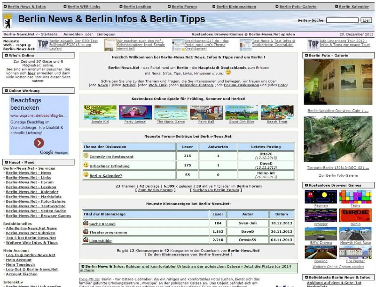
Task: Click the TOP icon next to the Udo Lindenberg tour
Action: click(313, 44)
